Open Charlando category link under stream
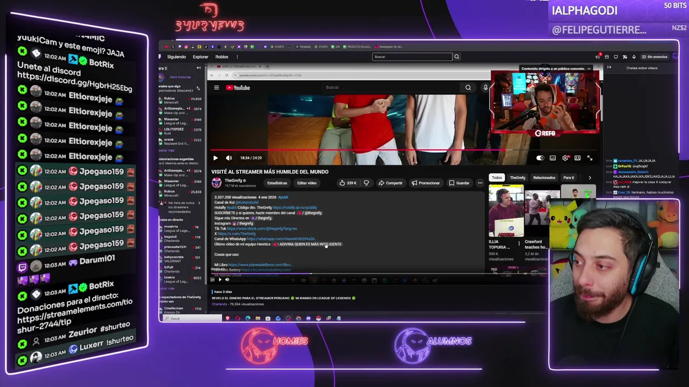689x387 pixels. [x=219, y=304]
